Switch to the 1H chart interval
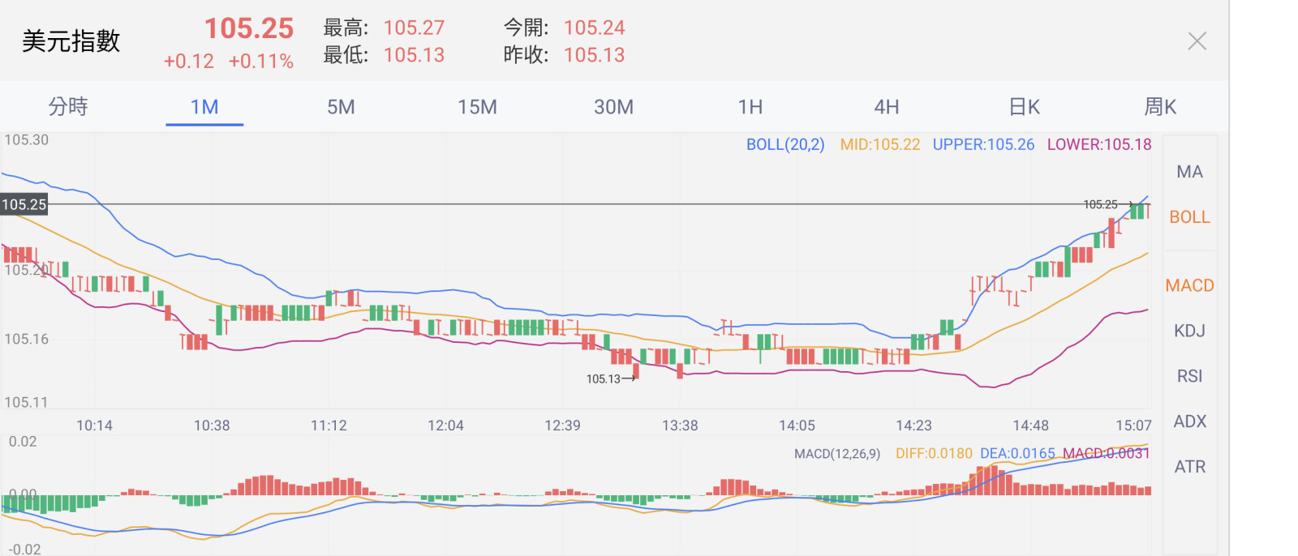 (750, 107)
